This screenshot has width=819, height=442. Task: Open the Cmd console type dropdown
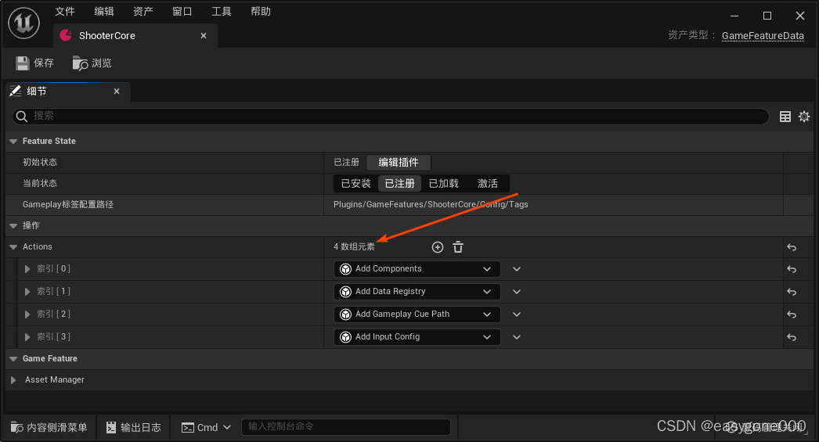[x=207, y=427]
